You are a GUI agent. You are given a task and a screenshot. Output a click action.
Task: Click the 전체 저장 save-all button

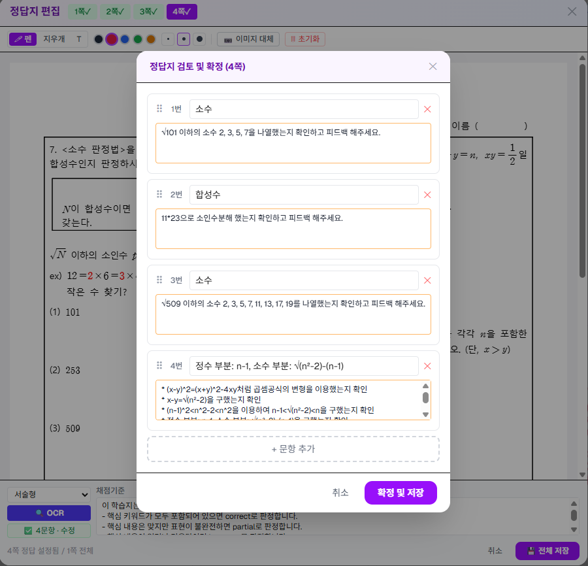point(547,550)
